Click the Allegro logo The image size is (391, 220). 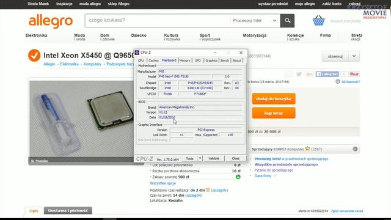(51, 21)
